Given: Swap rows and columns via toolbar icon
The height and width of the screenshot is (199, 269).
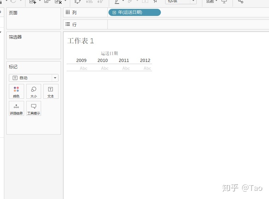Looking at the screenshot, I should [x=78, y=1].
